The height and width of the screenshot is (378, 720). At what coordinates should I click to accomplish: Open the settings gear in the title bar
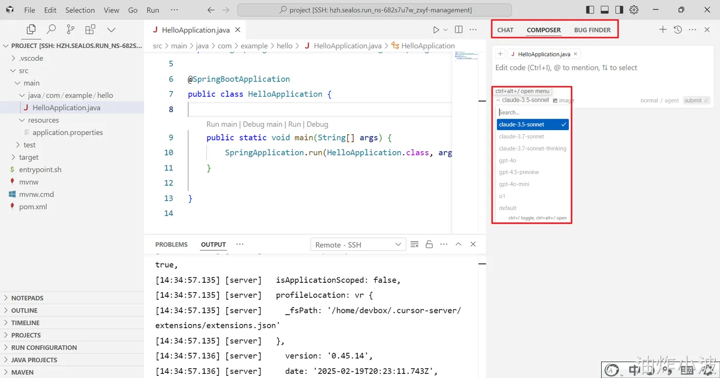click(x=634, y=10)
